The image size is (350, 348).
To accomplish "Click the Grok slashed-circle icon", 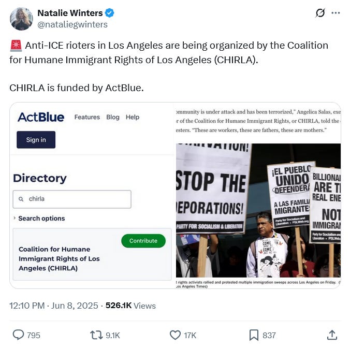I will (320, 13).
